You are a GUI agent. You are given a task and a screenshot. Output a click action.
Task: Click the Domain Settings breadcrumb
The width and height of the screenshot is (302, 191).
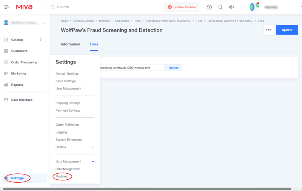83,21
